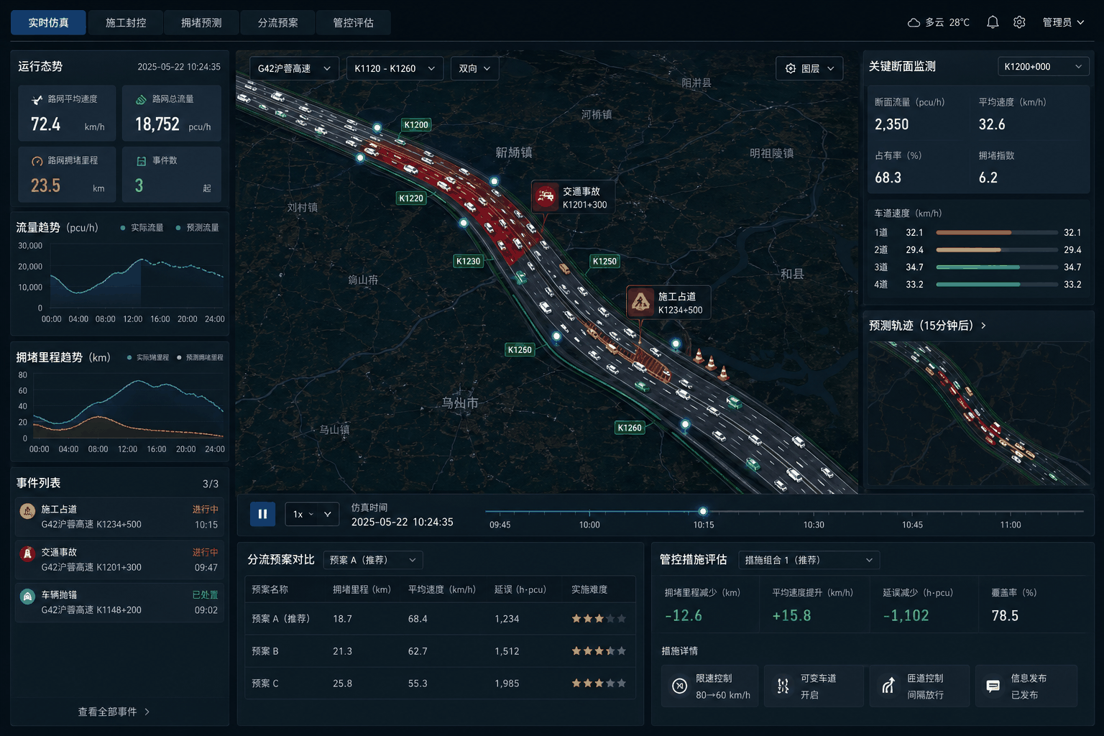The width and height of the screenshot is (1104, 736).
Task: Open the K1200+000 section selector
Action: point(1043,67)
